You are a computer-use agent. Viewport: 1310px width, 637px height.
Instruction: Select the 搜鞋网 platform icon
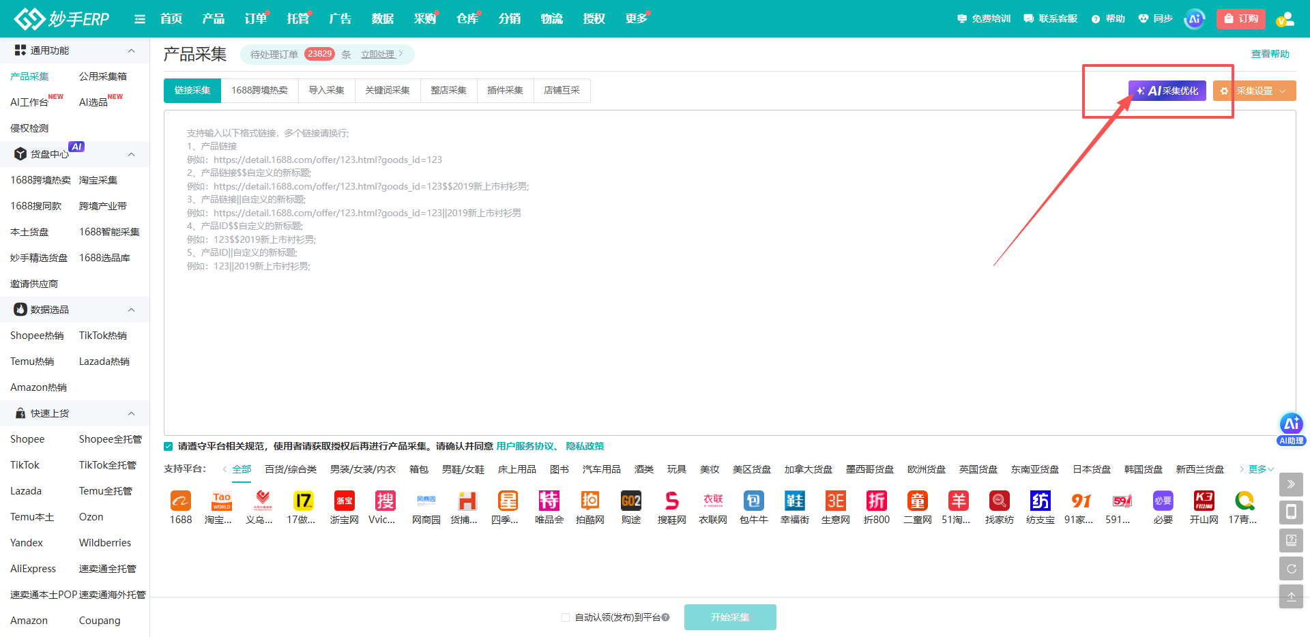coord(672,501)
